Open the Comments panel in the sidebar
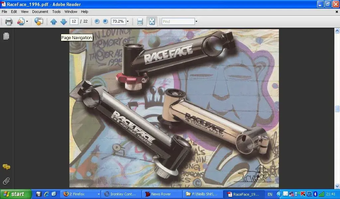 6,167
